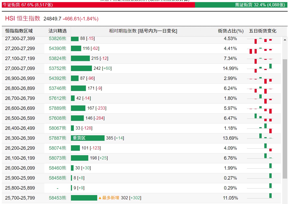Click percentage 11.05%

pyautogui.click(x=230, y=198)
